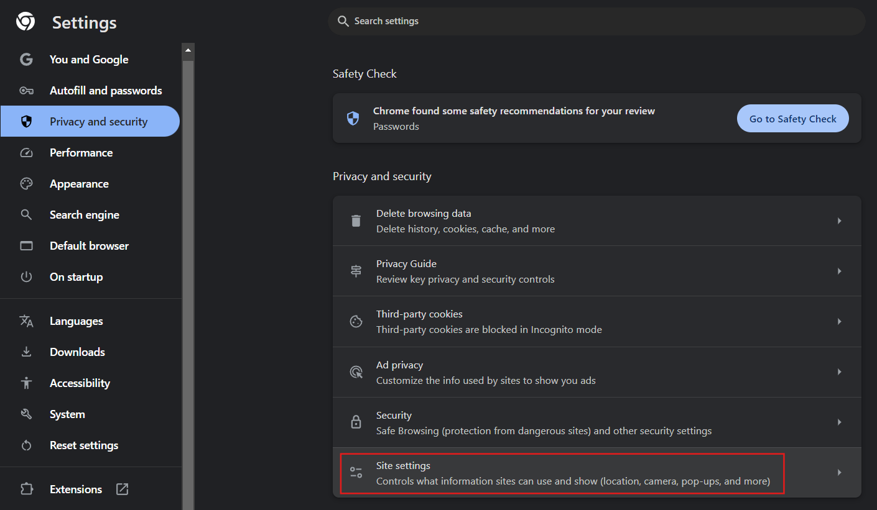
Task: Open the Autofill and passwords section
Action: pos(106,91)
